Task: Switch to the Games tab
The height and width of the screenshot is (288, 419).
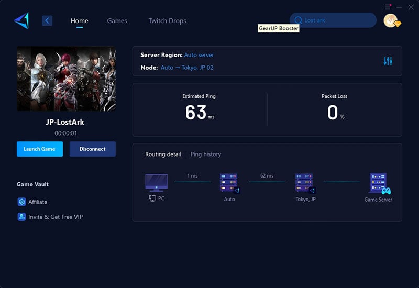Action: (x=117, y=21)
